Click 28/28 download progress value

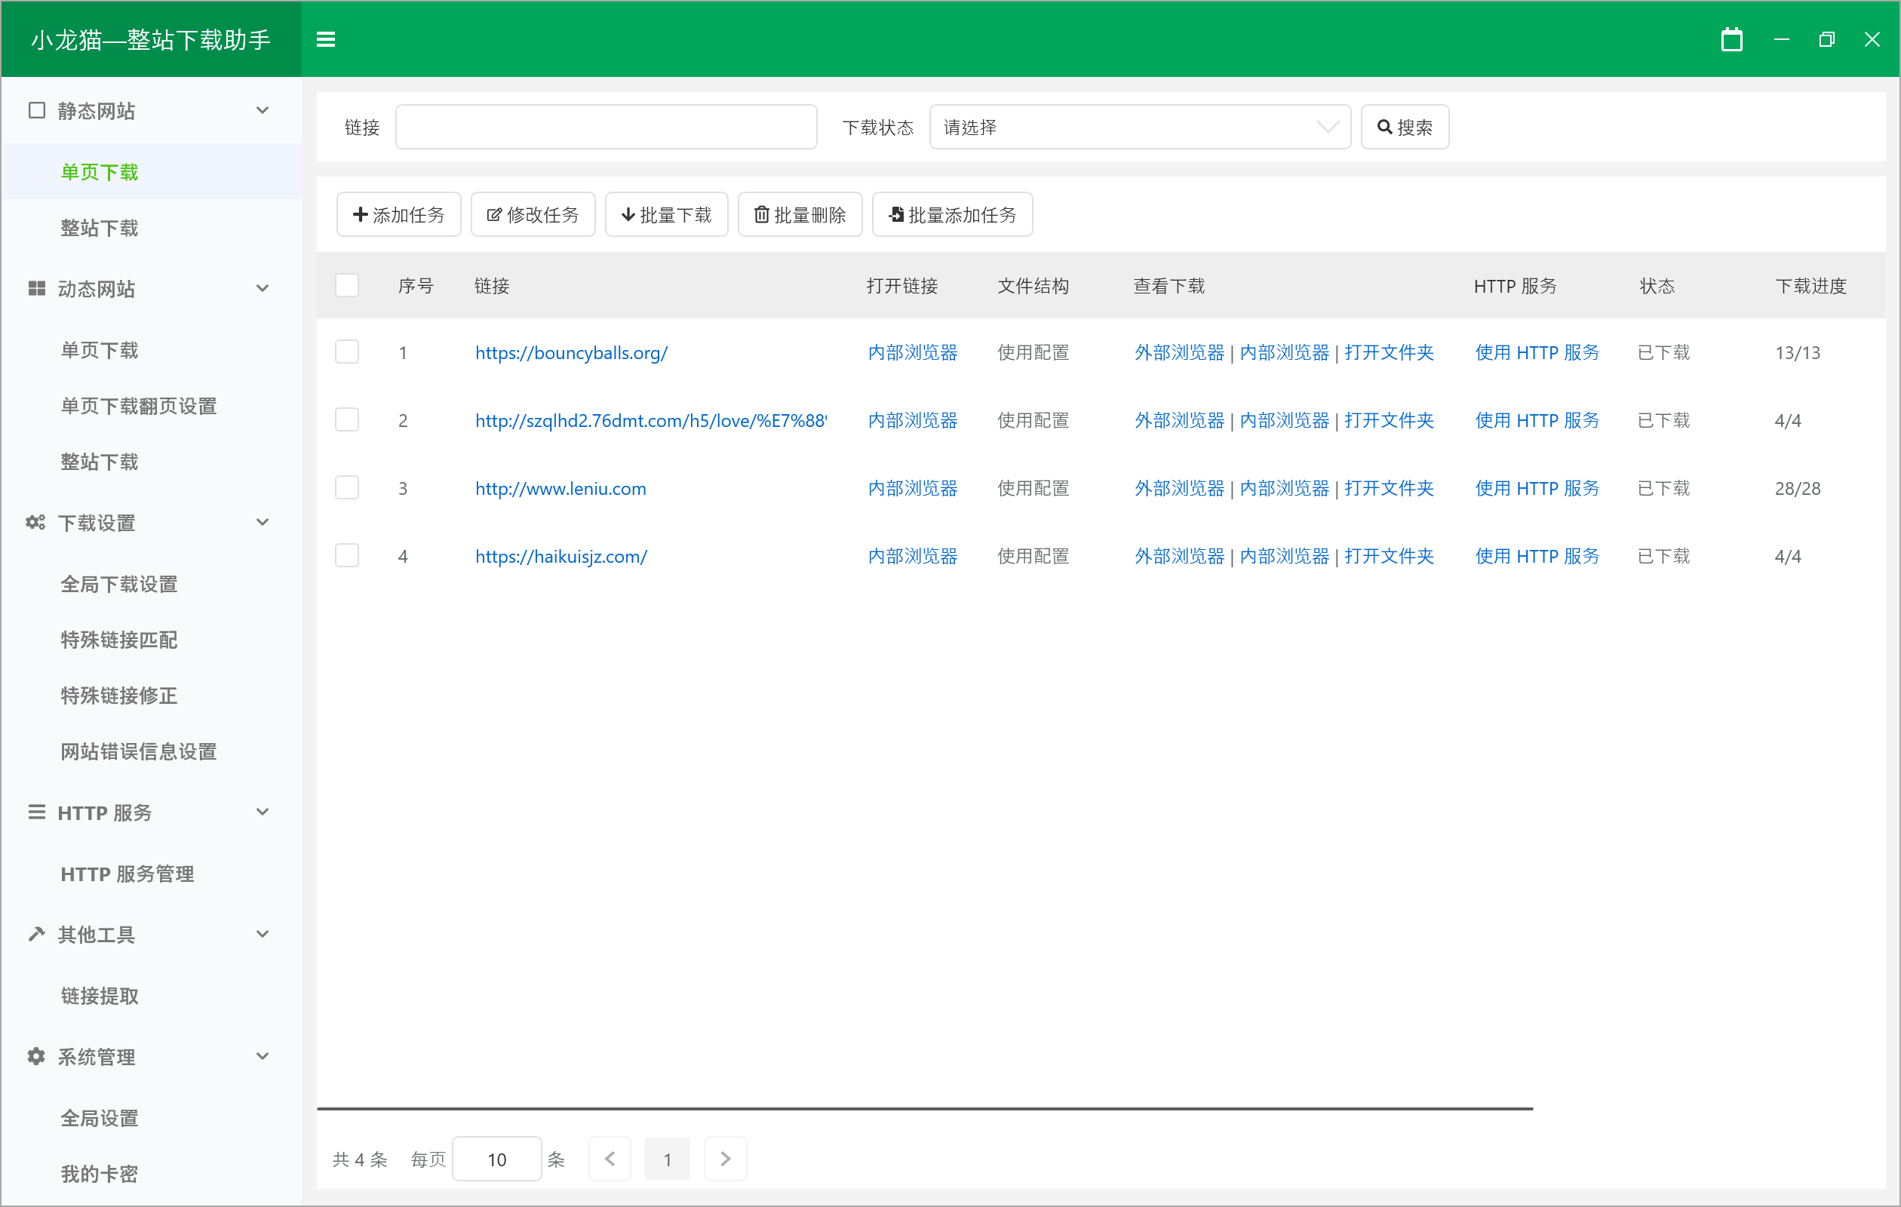(1798, 489)
